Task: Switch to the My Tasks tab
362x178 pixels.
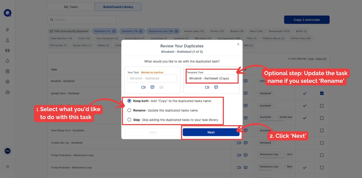Action: pos(71,7)
